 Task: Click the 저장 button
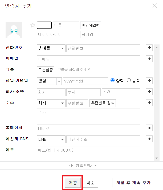click(x=73, y=183)
